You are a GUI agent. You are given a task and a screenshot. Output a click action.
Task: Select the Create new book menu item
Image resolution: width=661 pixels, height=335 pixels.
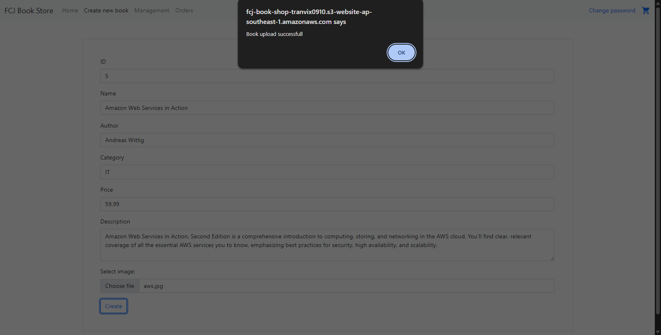(106, 11)
